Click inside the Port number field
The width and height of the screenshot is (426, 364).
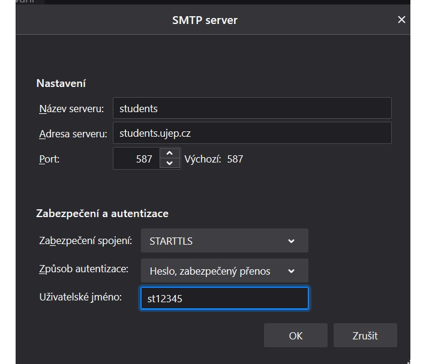[x=136, y=160]
